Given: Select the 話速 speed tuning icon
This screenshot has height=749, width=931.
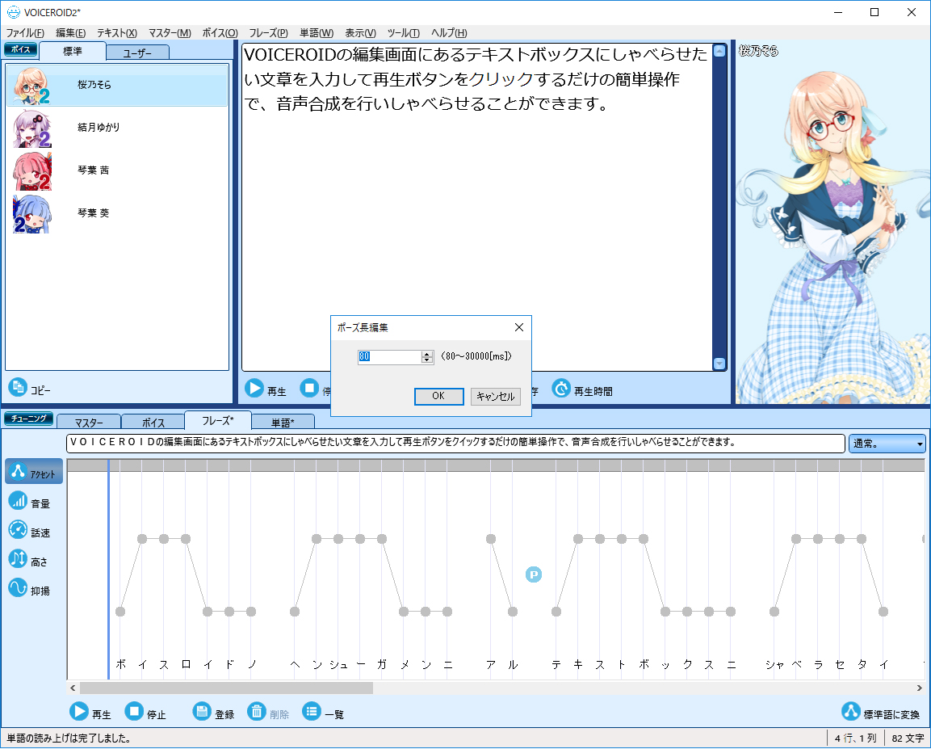Looking at the screenshot, I should (x=18, y=529).
